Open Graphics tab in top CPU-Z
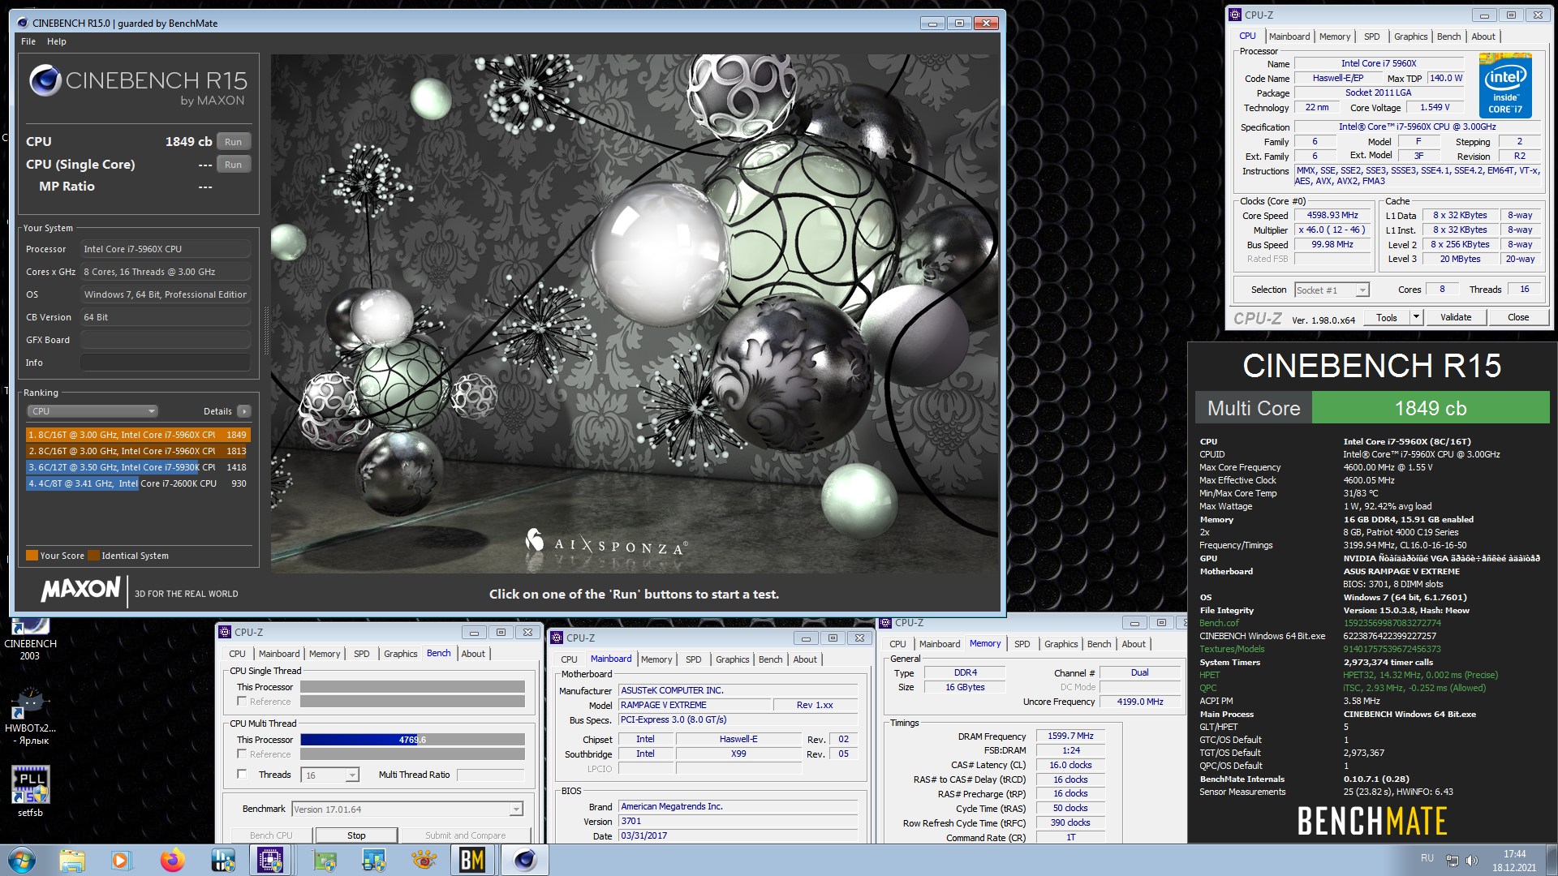 (x=1411, y=36)
